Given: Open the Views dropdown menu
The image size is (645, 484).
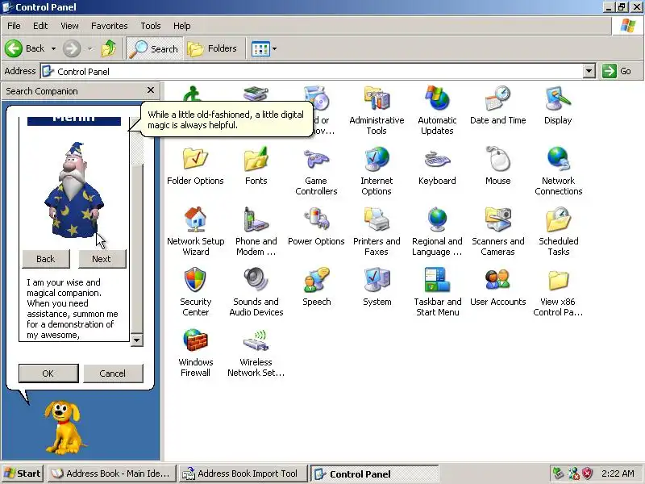Looking at the screenshot, I should point(274,48).
